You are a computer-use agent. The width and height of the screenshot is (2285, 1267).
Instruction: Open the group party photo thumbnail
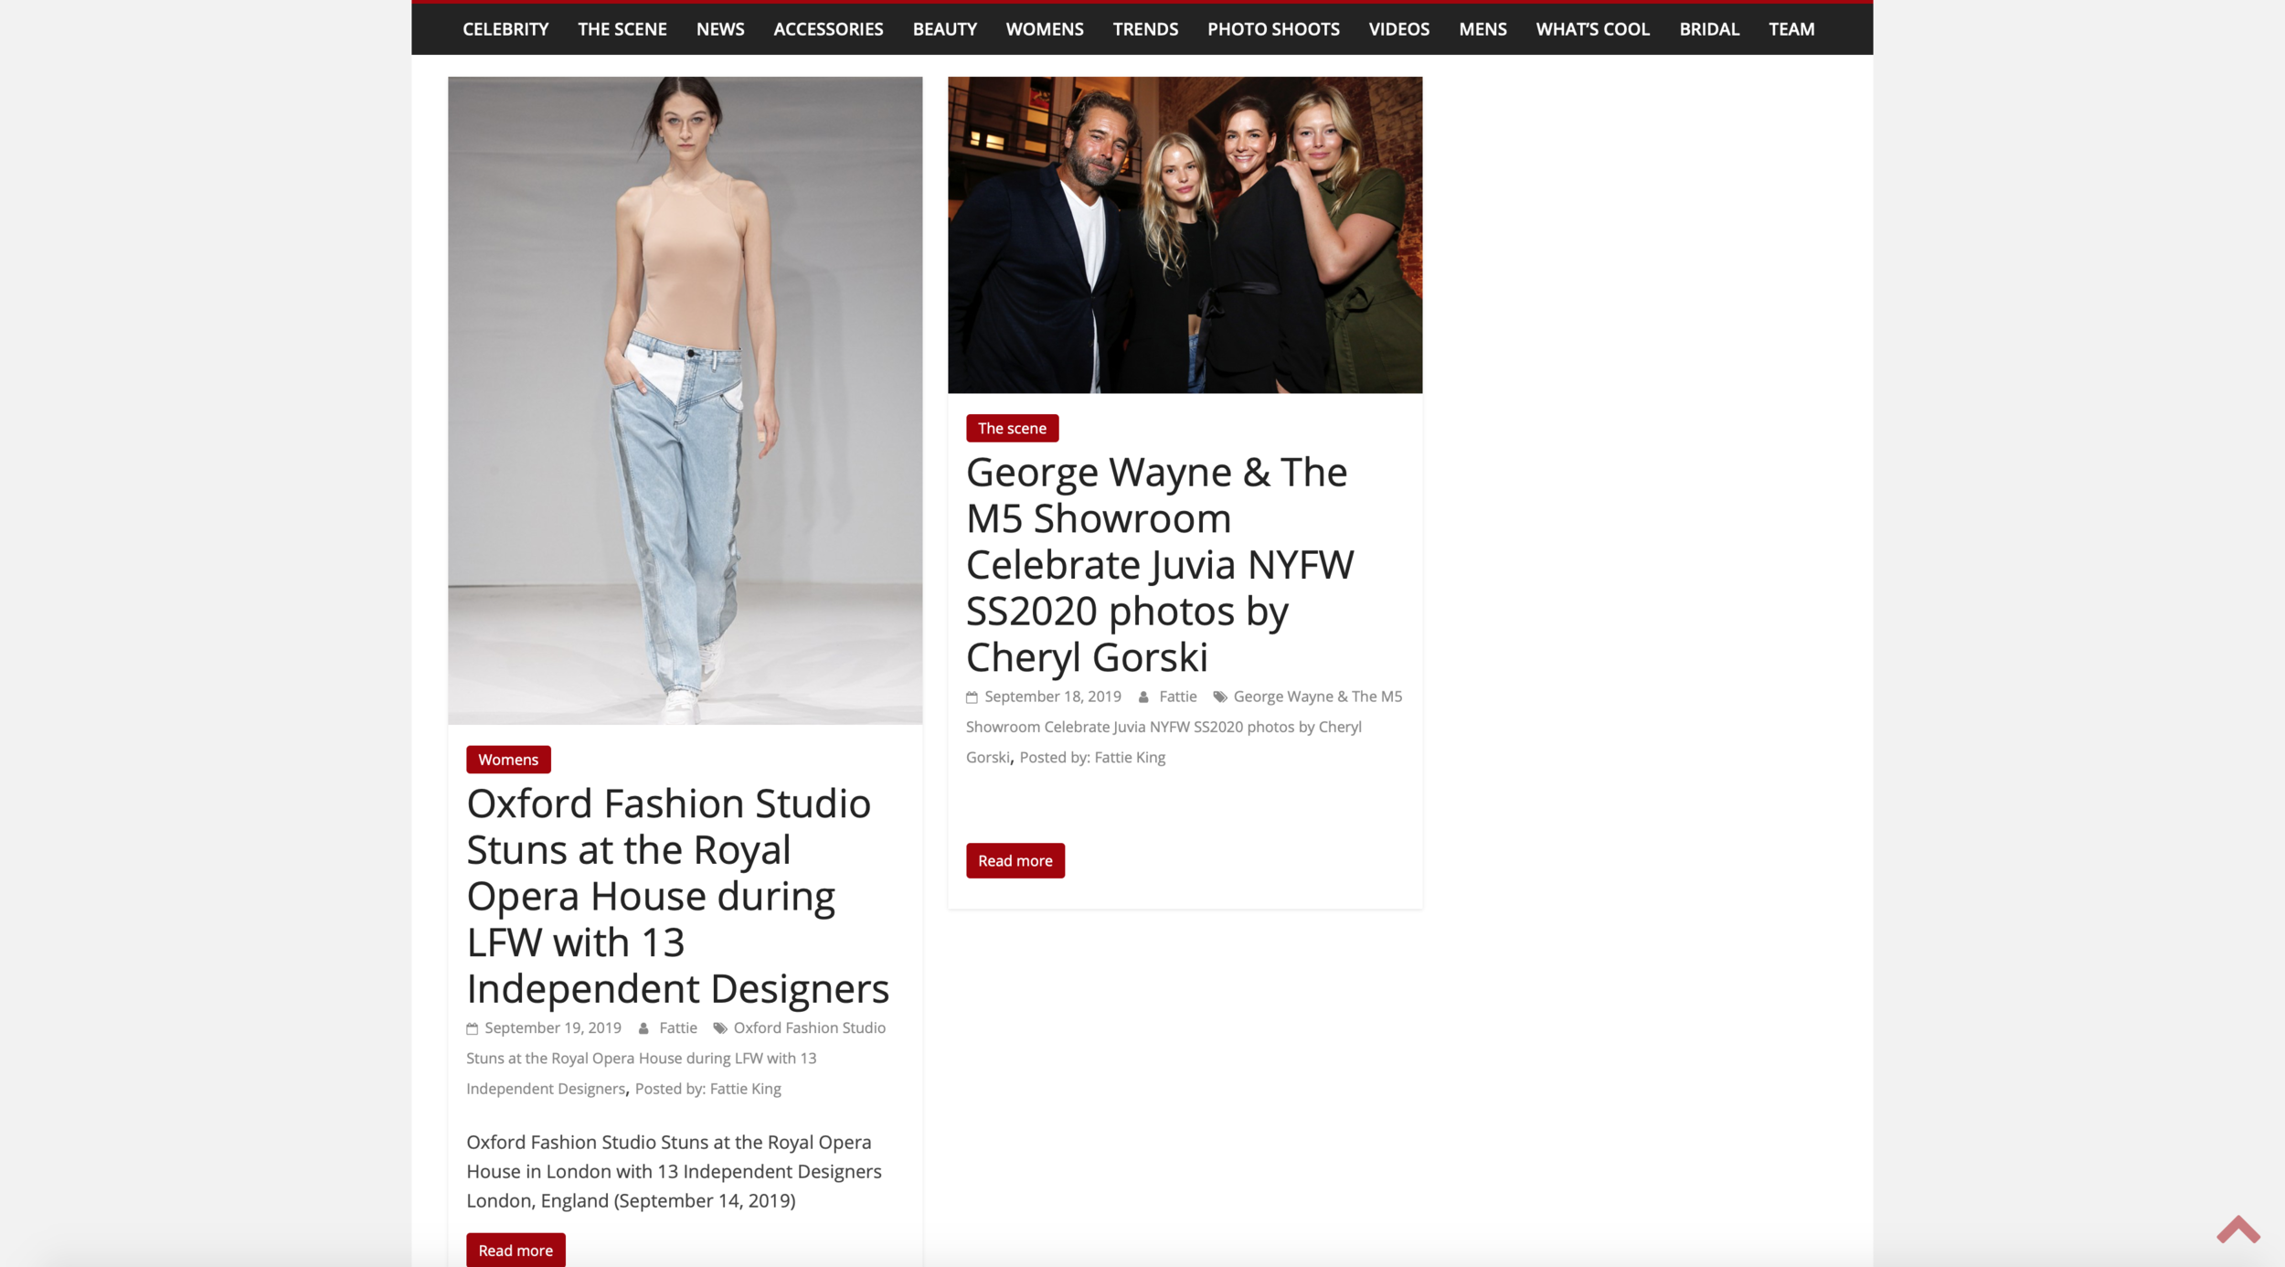coord(1185,235)
